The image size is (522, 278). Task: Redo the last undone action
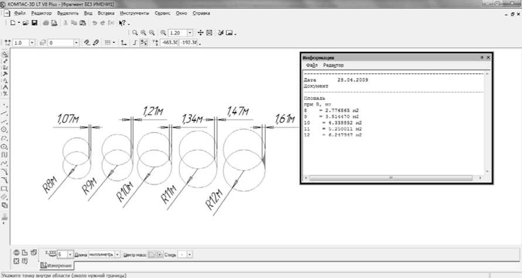103,23
